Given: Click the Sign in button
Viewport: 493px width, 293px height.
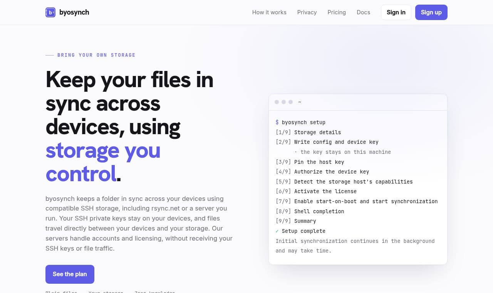Looking at the screenshot, I should (x=396, y=12).
